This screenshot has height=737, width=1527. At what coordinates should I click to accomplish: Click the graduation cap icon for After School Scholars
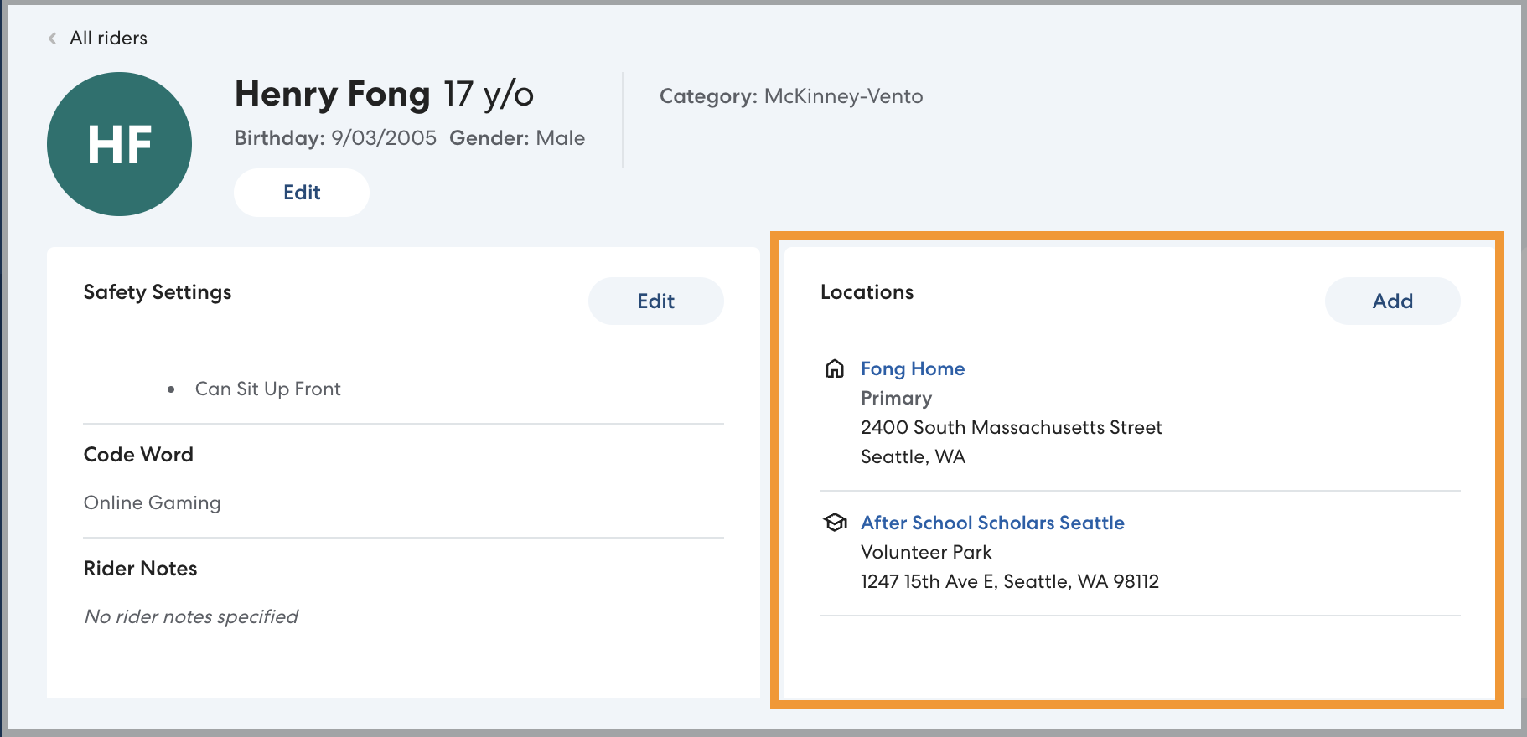(835, 523)
